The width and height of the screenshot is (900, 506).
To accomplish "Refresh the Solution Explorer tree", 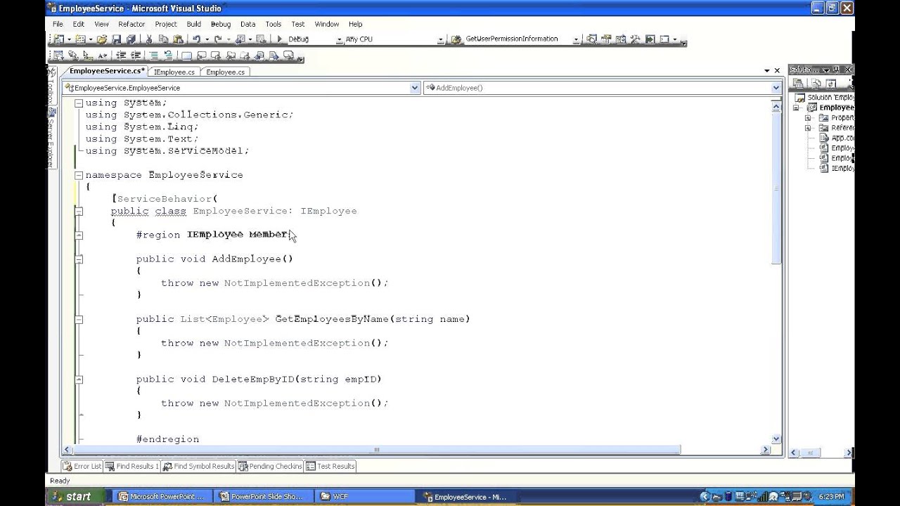I will click(831, 83).
